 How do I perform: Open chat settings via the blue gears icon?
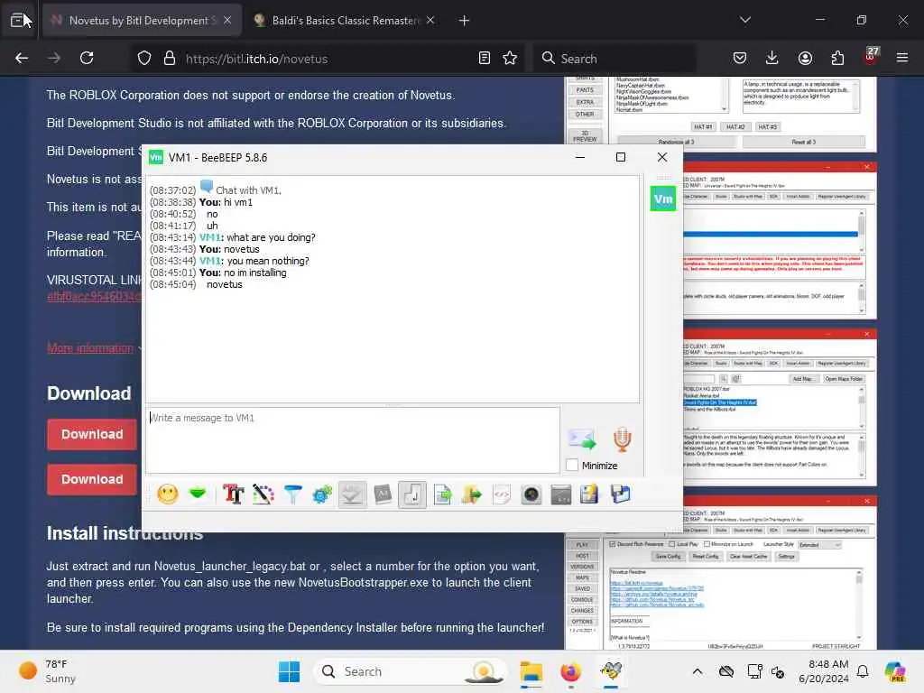(322, 494)
